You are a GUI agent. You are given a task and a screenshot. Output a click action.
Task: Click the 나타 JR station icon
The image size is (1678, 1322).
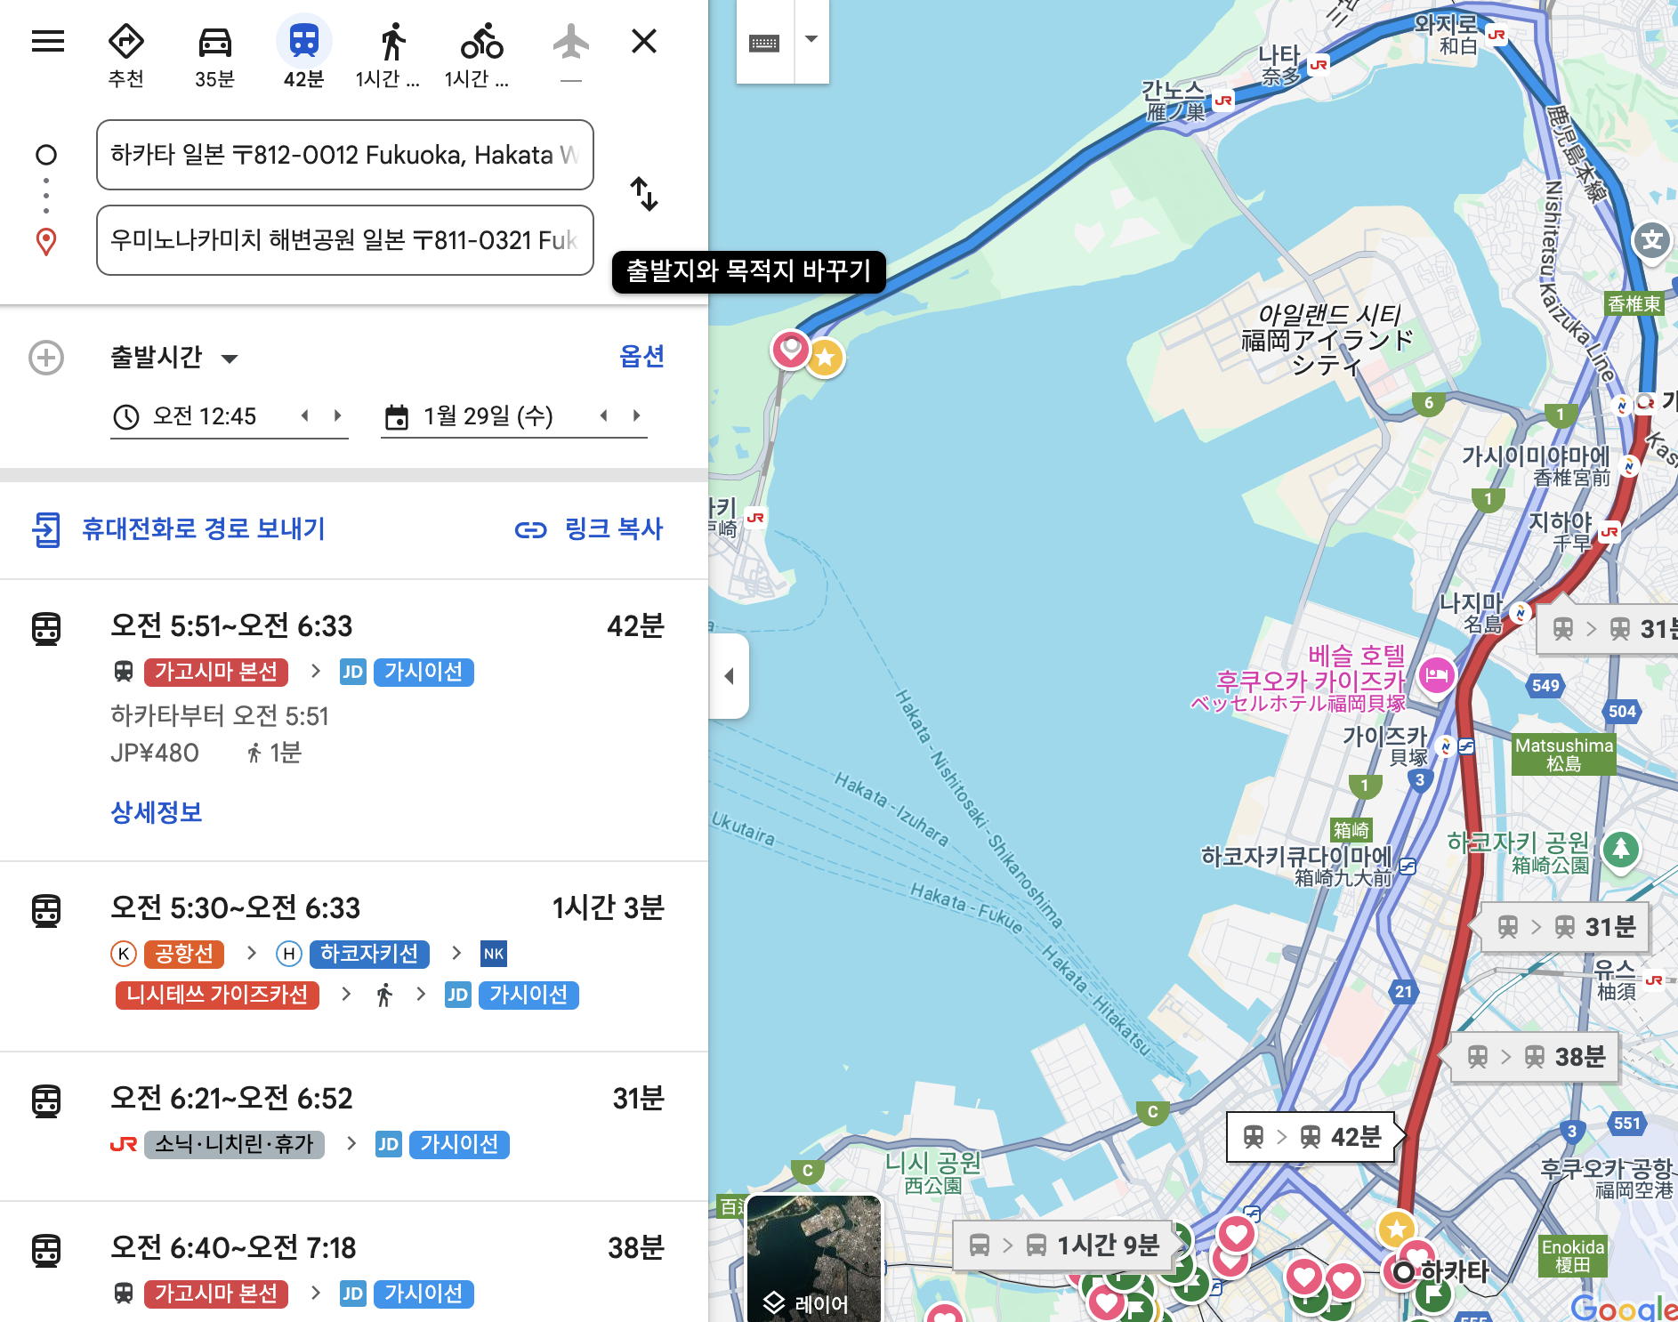(x=1318, y=65)
